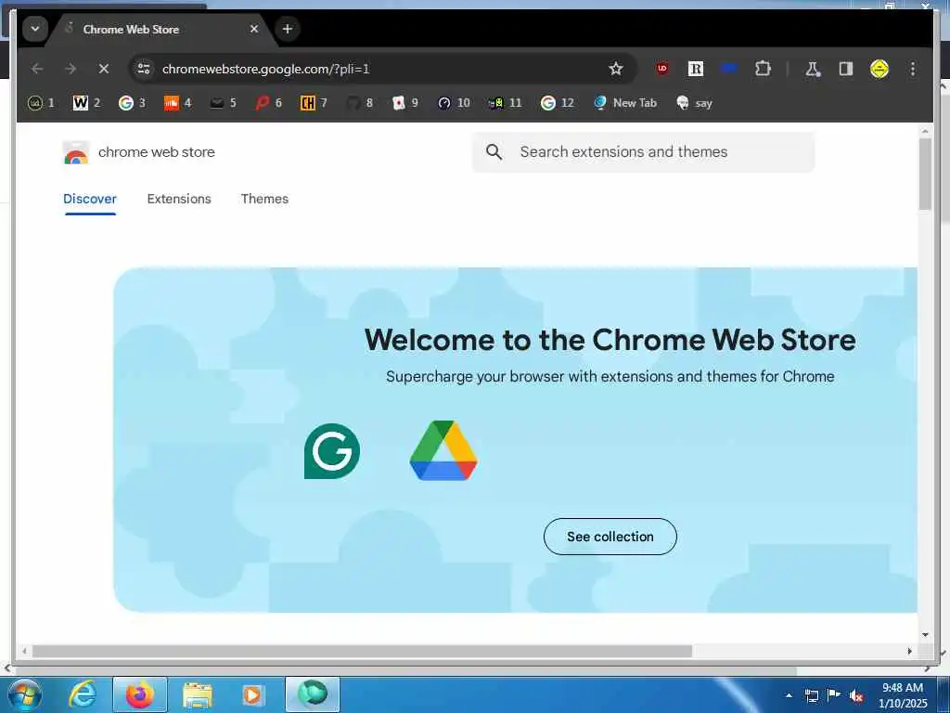This screenshot has height=713, width=950.
Task: Open GitHub bookmark 8
Action: (359, 103)
